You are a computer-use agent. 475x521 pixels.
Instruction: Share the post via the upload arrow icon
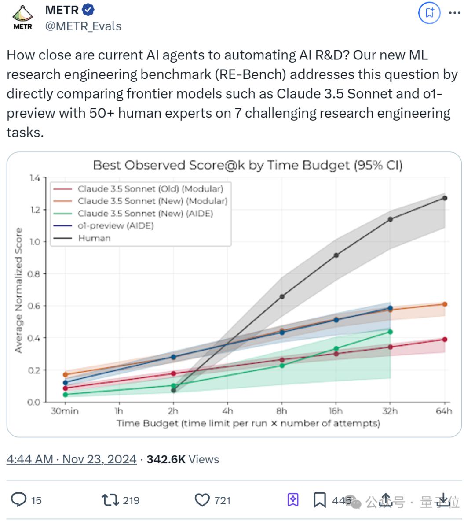(386, 499)
